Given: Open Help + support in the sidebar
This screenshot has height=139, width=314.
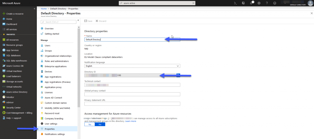Looking at the screenshot, I should (x=13, y=118).
